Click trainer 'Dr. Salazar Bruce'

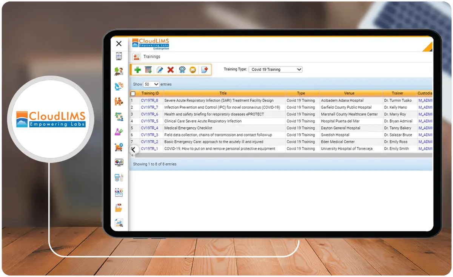click(398, 135)
